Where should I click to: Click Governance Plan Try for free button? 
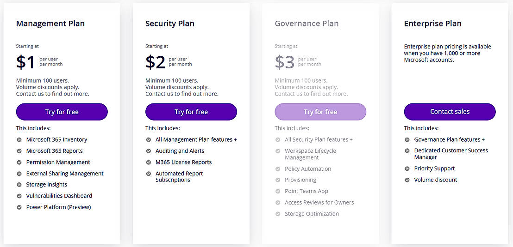[x=320, y=112]
